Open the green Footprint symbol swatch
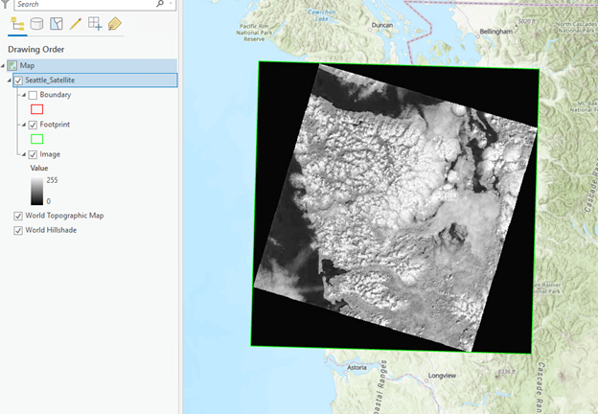598x414 pixels. 37,139
